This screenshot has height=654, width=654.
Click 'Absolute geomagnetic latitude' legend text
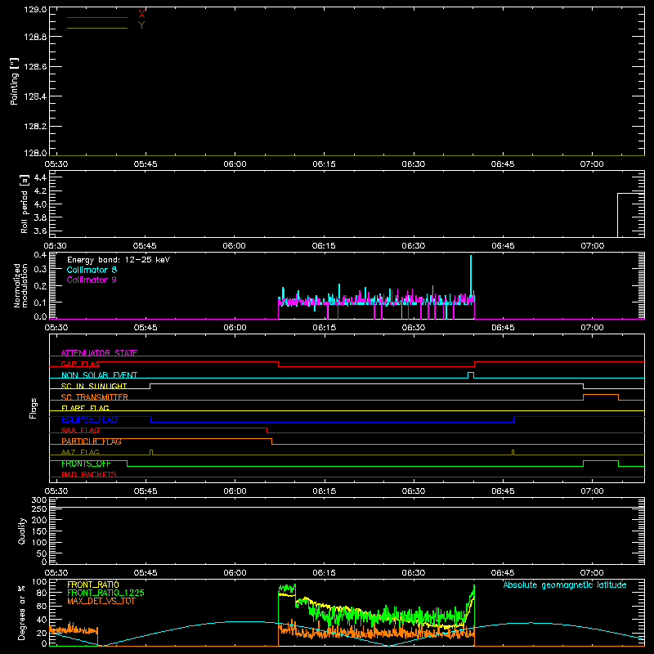tap(565, 585)
